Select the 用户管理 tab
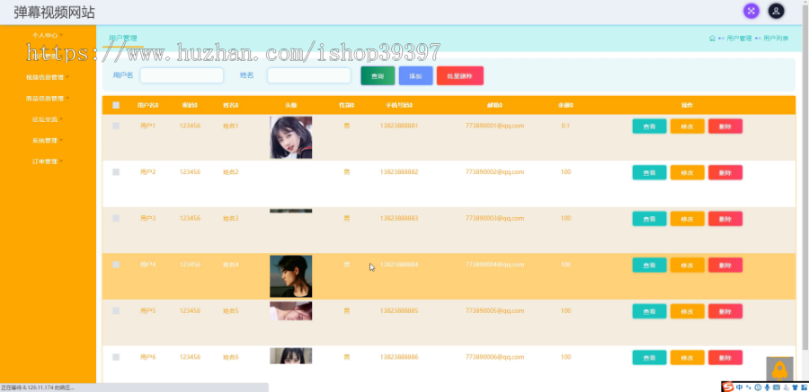Screen dimensions: 809x392 click(123, 38)
